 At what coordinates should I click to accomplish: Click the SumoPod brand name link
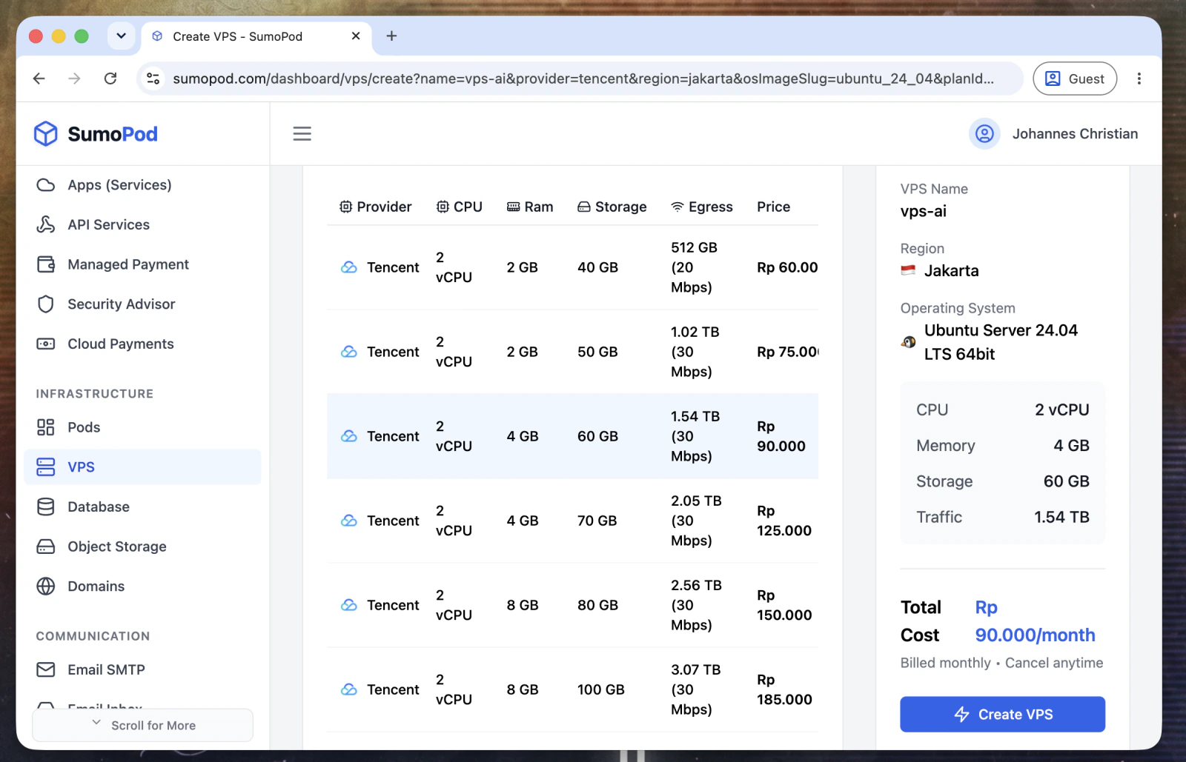(113, 134)
